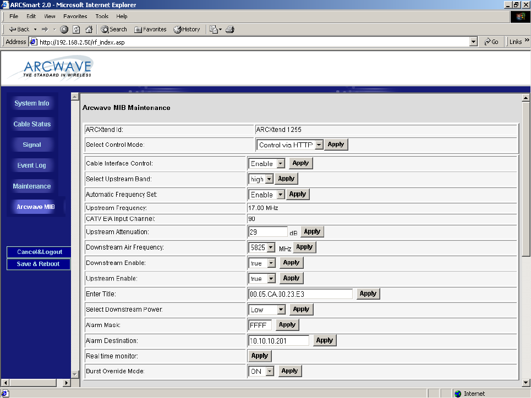This screenshot has width=531, height=398.
Task: Apply the Alarm Destination address
Action: coord(325,340)
